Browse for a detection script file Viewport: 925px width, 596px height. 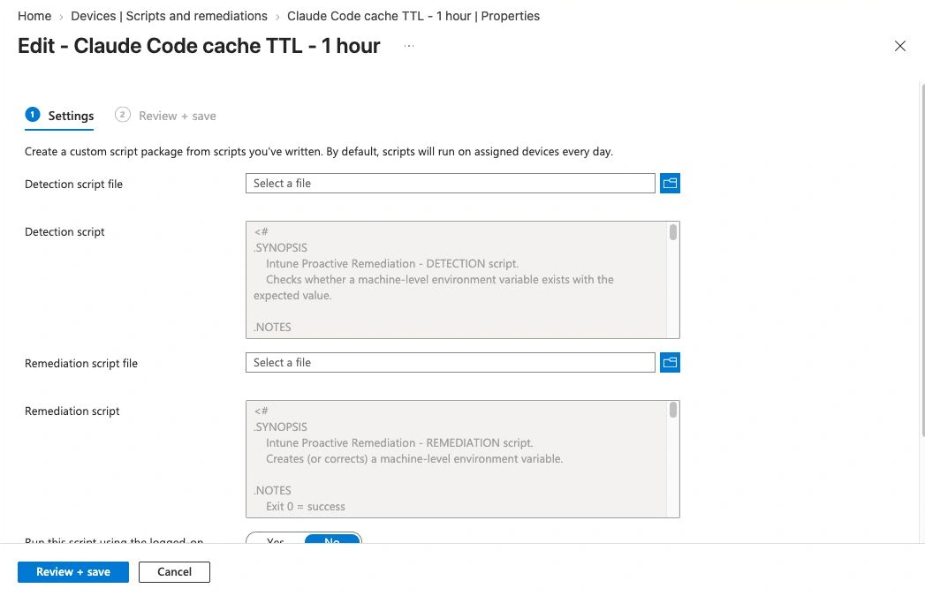670,184
